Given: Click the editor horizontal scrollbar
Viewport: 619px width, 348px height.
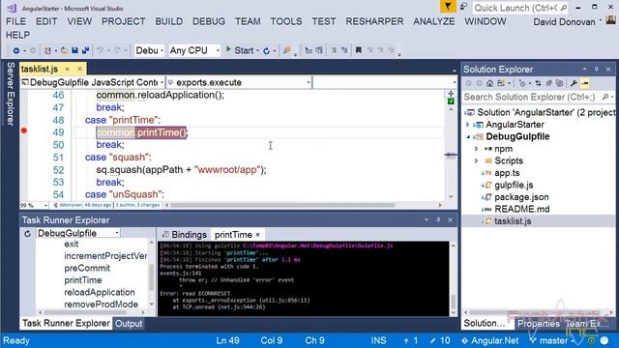Looking at the screenshot, I should tap(282, 205).
